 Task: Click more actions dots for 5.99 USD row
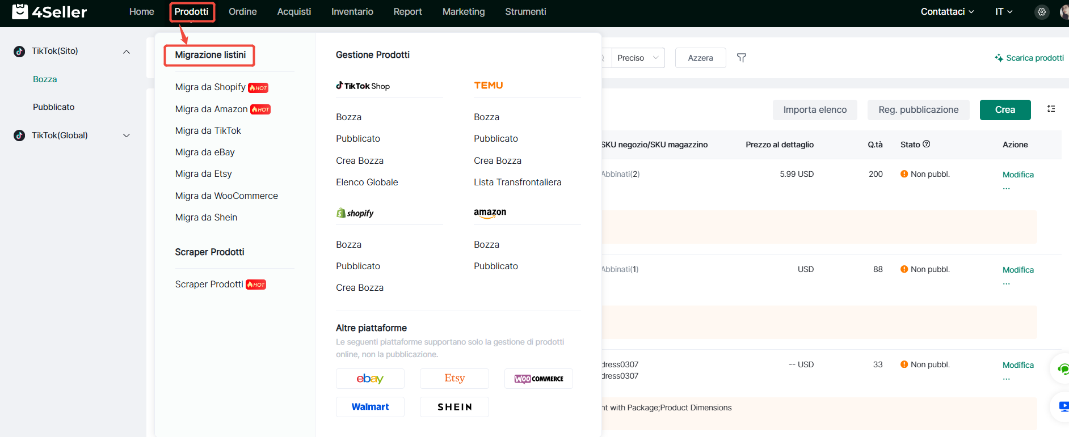[1007, 189]
